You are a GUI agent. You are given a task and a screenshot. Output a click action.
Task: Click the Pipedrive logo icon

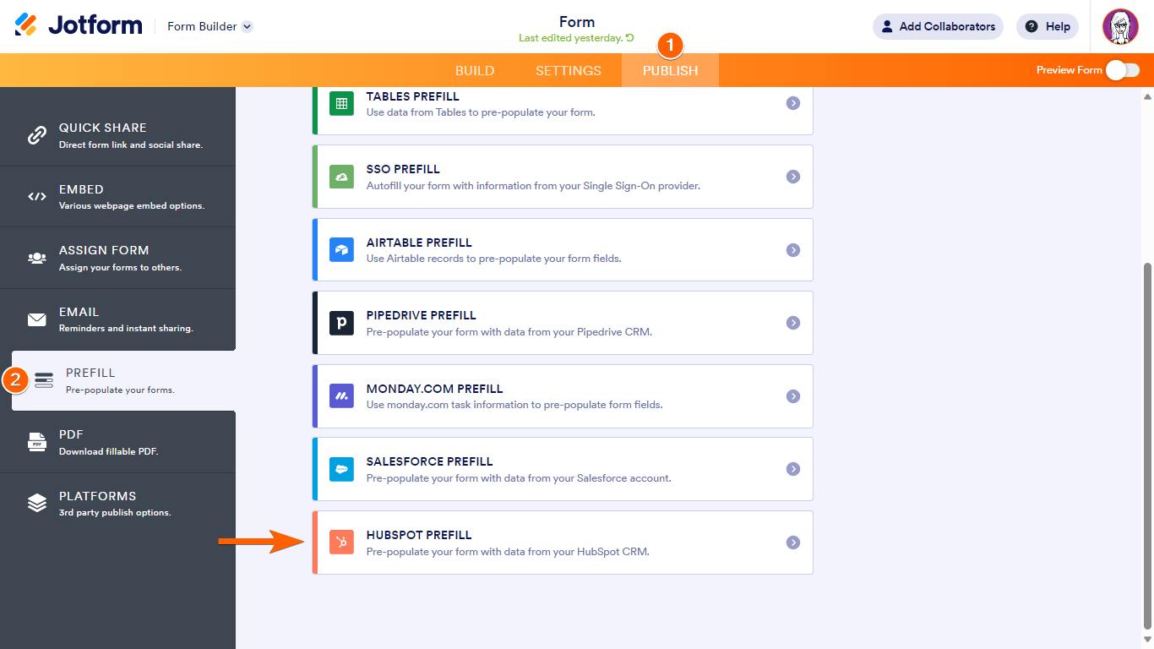tap(341, 323)
